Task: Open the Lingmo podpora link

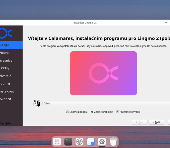Action: pos(77,112)
